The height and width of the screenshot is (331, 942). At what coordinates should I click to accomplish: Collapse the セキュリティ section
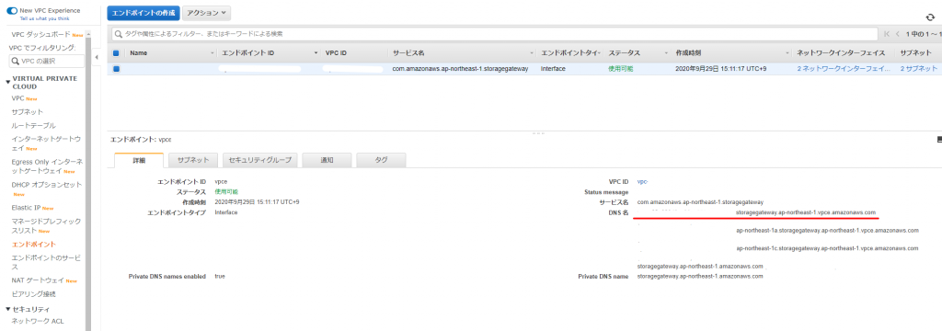[7, 309]
